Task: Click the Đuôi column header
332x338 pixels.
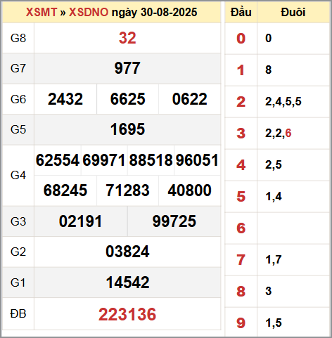Action: pos(293,12)
